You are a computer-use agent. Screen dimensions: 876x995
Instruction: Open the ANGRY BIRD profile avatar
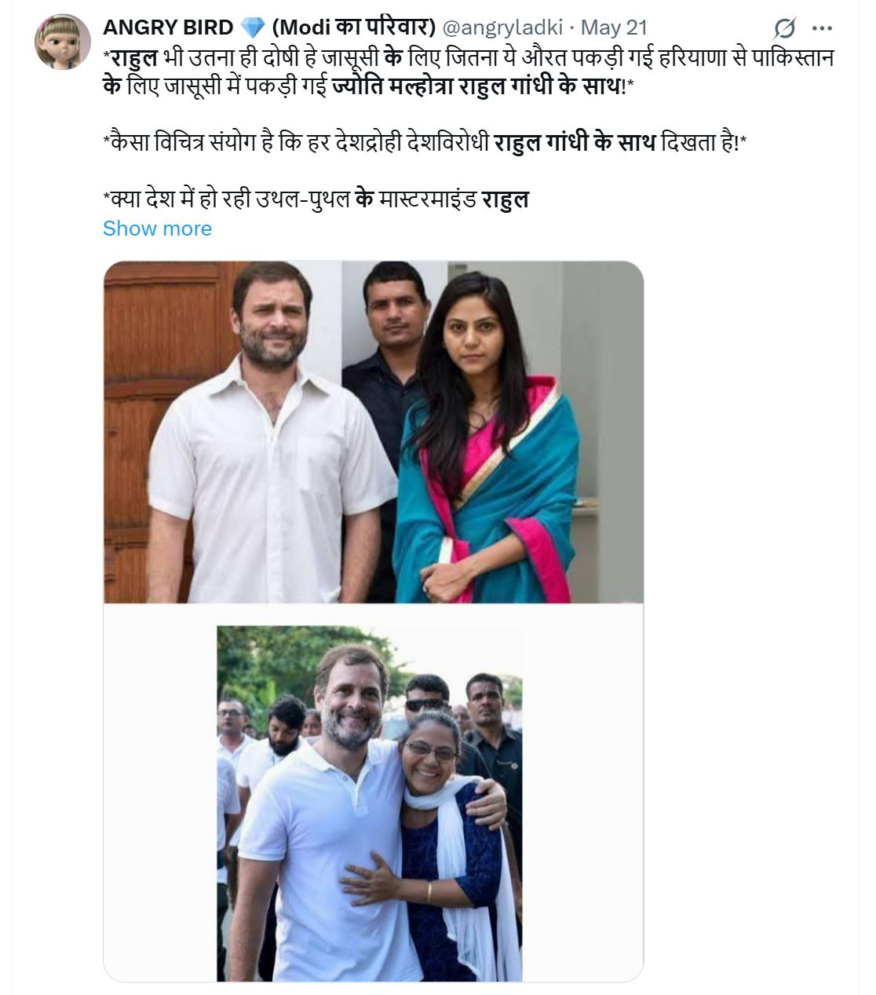coord(62,42)
